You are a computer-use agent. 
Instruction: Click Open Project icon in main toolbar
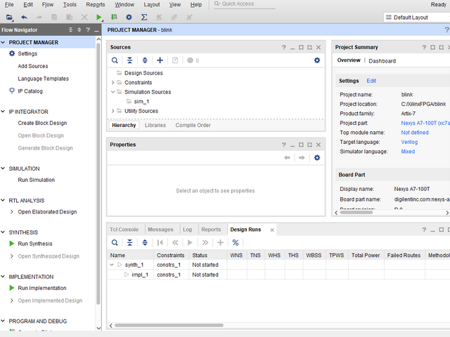click(9, 17)
